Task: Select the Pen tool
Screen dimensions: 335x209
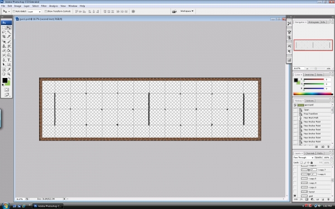Action: [x=4, y=60]
